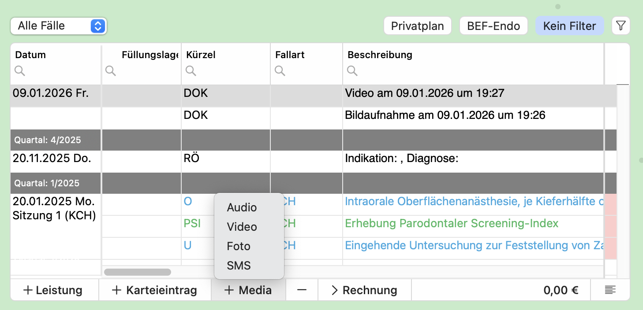The height and width of the screenshot is (310, 643).
Task: Open the Alle Fälle dropdown
Action: (58, 26)
